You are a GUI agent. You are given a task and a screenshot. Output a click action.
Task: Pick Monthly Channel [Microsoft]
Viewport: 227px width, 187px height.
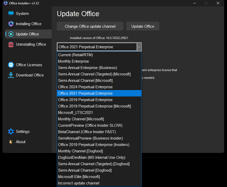click(99, 119)
